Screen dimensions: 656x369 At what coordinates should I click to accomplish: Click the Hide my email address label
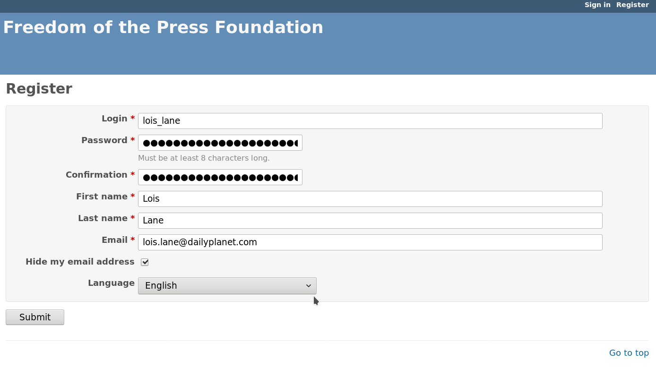(x=80, y=262)
